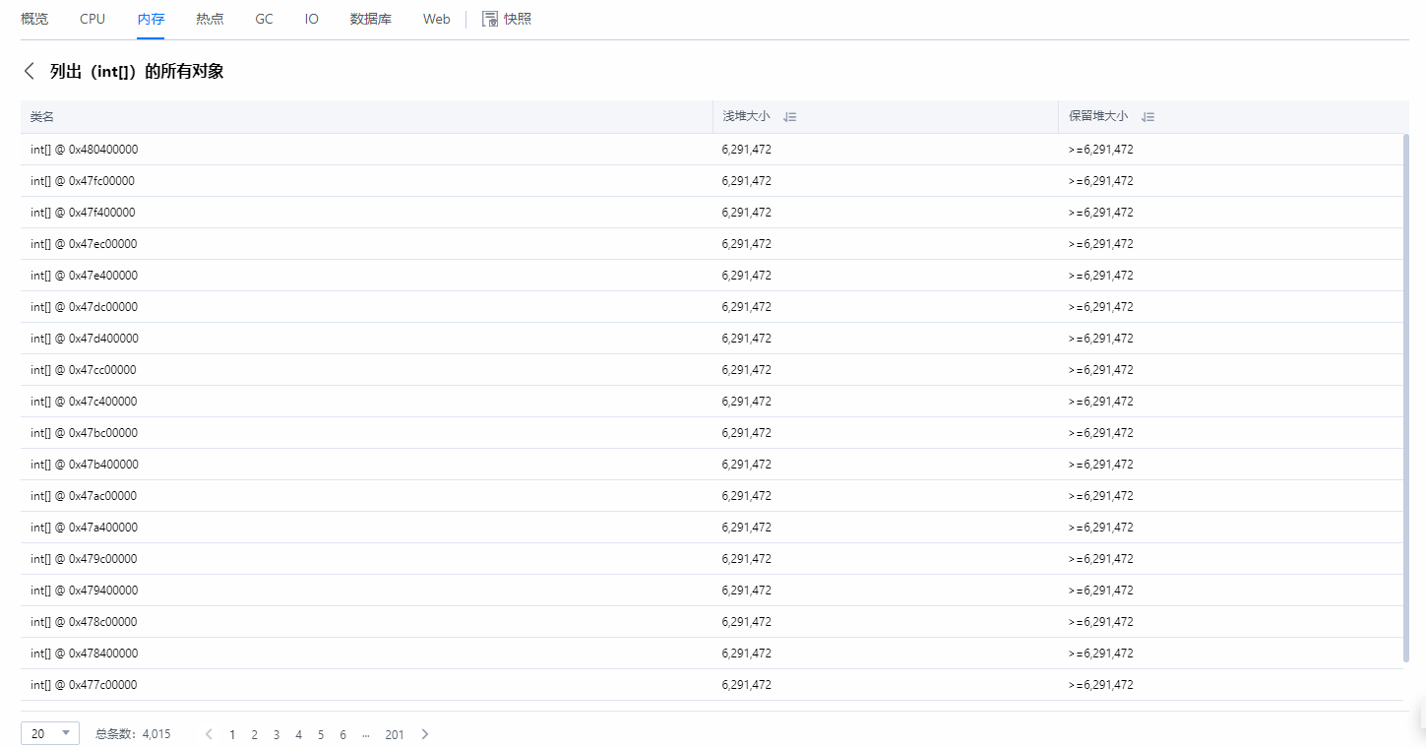Click retained size value in 0x477c00000 row
Image resolution: width=1426 pixels, height=748 pixels.
tap(1100, 685)
